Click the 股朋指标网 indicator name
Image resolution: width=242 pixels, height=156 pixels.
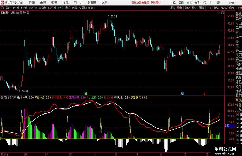[10, 98]
